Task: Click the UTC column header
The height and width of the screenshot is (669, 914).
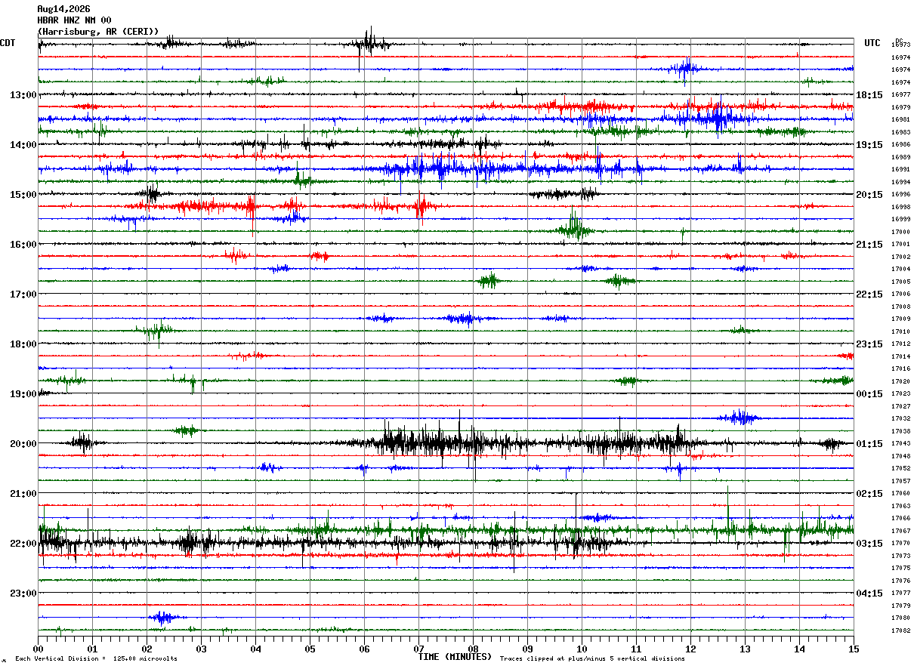Action: (872, 43)
